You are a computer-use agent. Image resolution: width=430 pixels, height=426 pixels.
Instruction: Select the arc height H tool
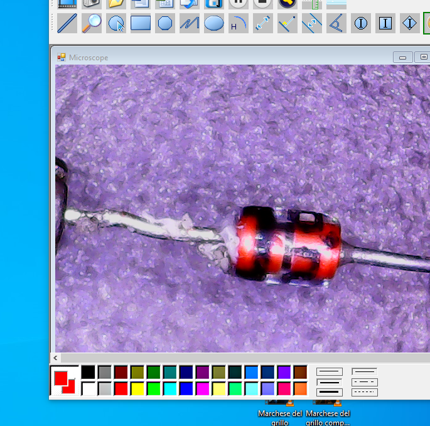tap(239, 23)
